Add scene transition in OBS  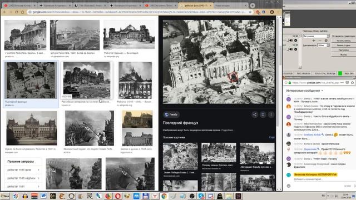click(x=314, y=41)
